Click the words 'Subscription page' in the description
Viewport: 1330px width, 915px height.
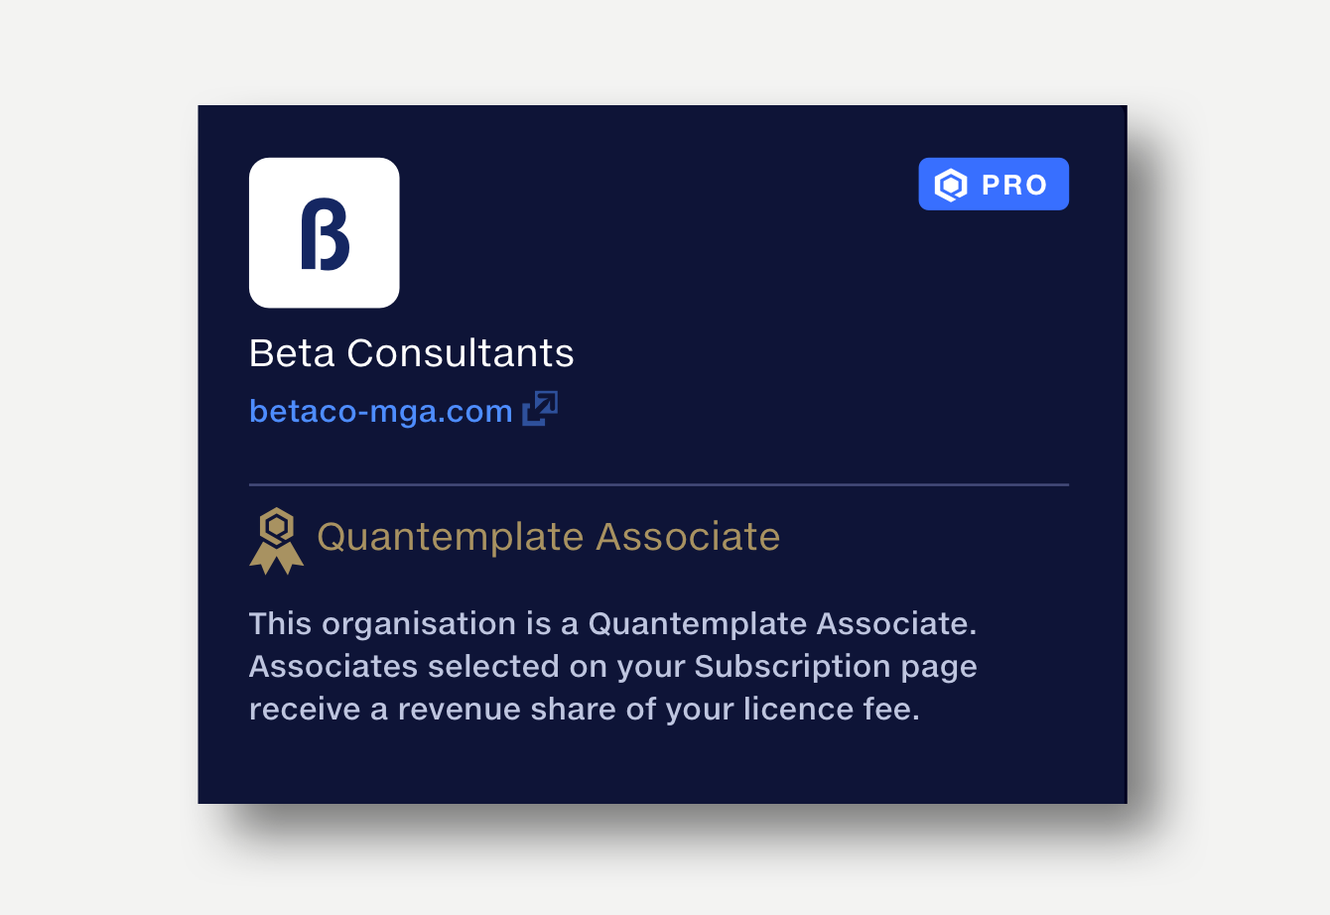coord(836,667)
